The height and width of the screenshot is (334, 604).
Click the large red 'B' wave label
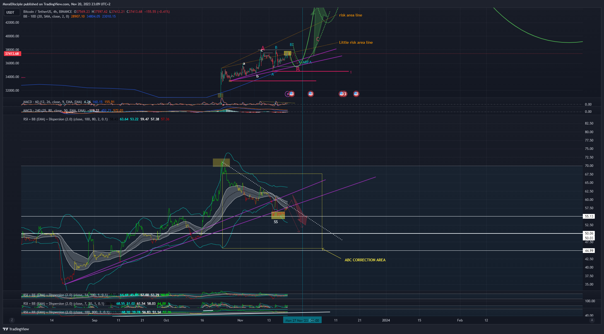pyautogui.click(x=298, y=69)
